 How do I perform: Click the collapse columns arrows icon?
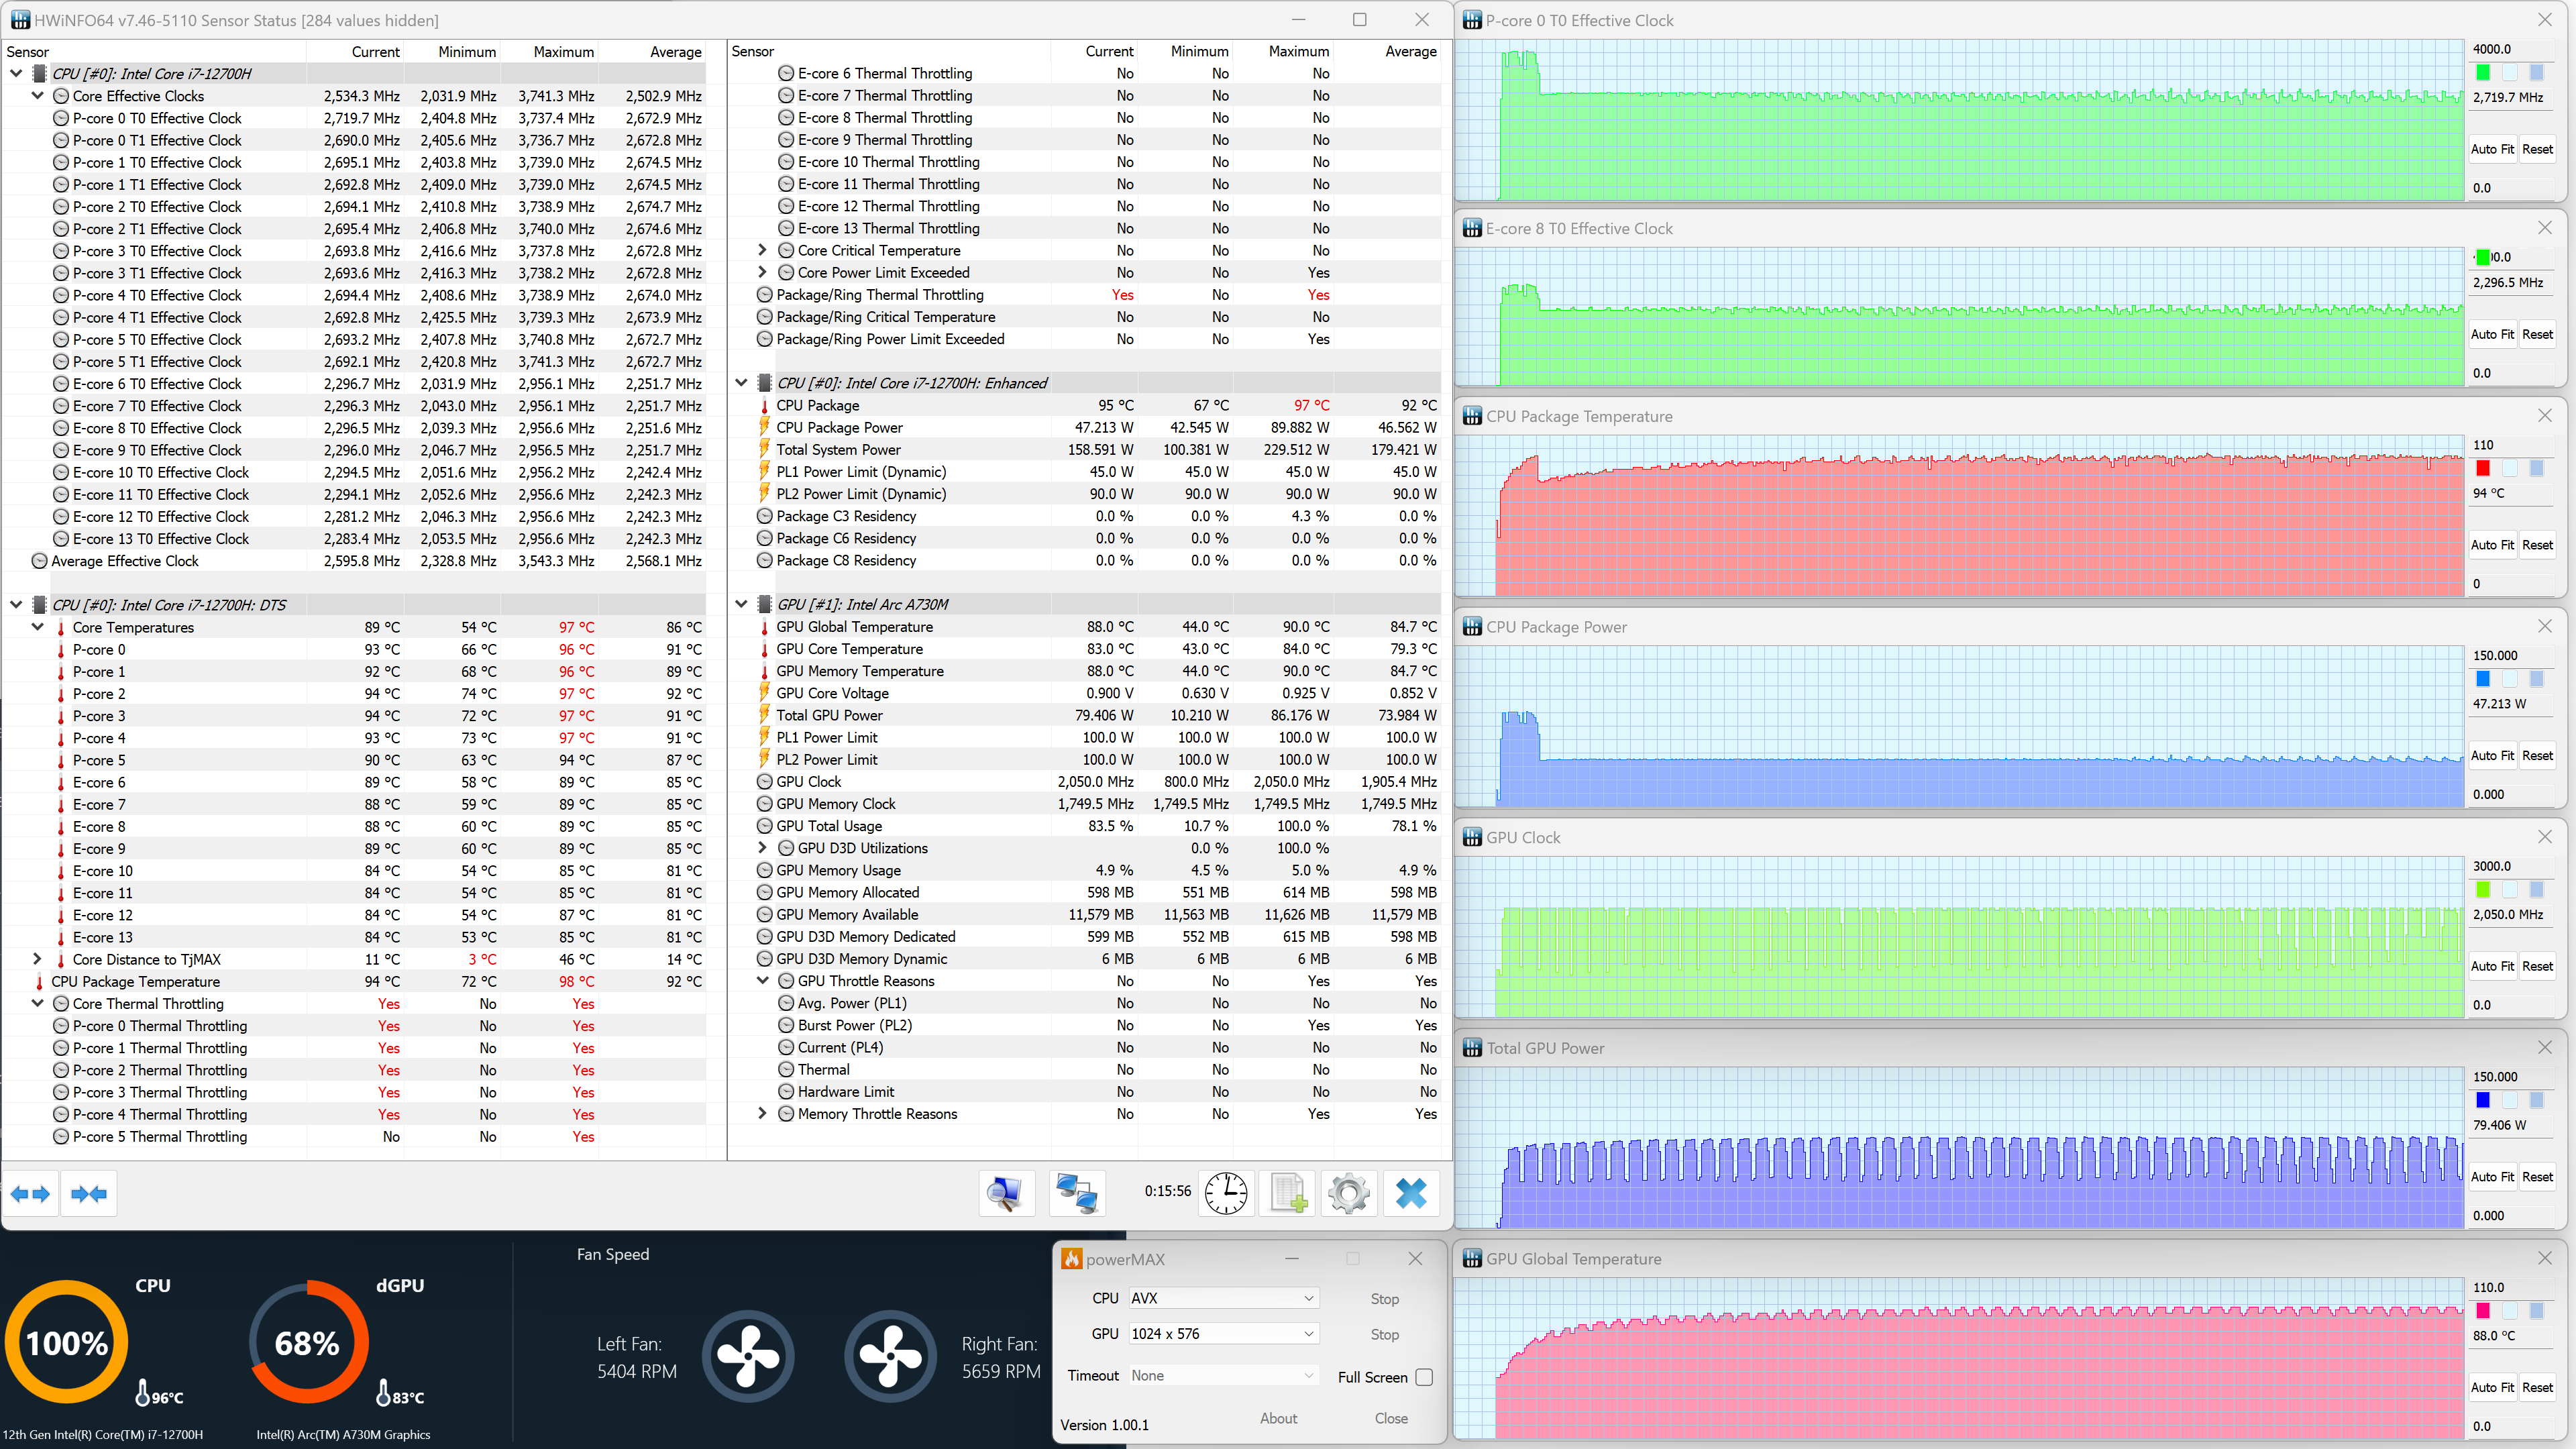pyautogui.click(x=89, y=1194)
